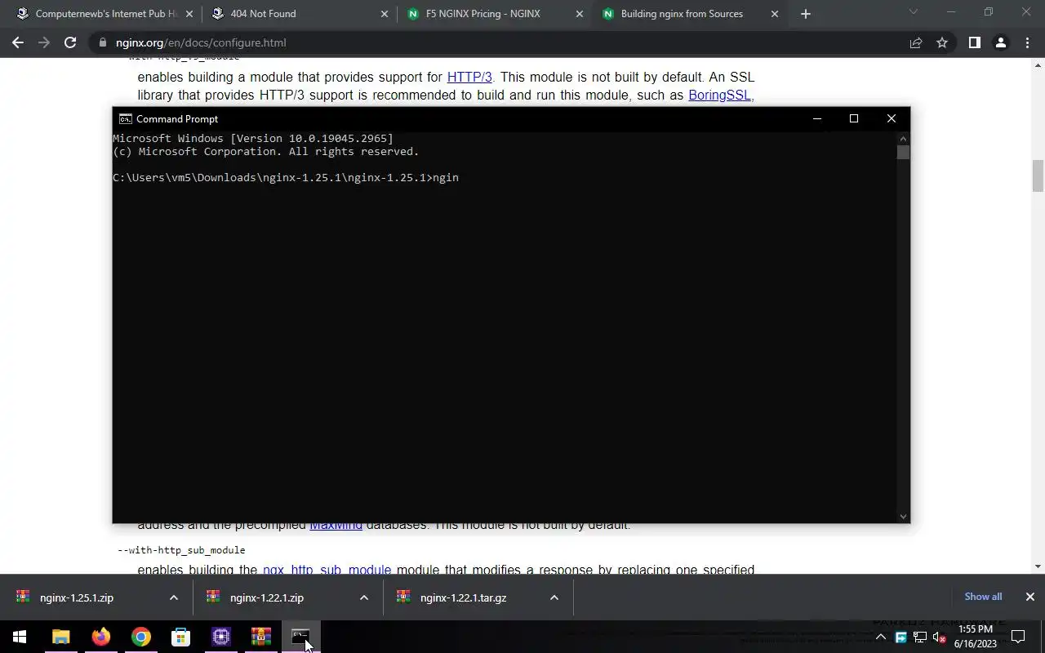This screenshot has height=653, width=1045.
Task: Open the purple chip app on taskbar
Action: click(x=220, y=637)
